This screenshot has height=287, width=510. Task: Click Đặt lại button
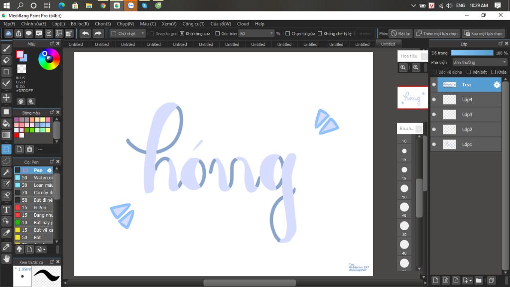coord(401,33)
